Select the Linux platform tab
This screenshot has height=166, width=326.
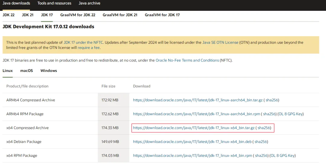(x=8, y=71)
